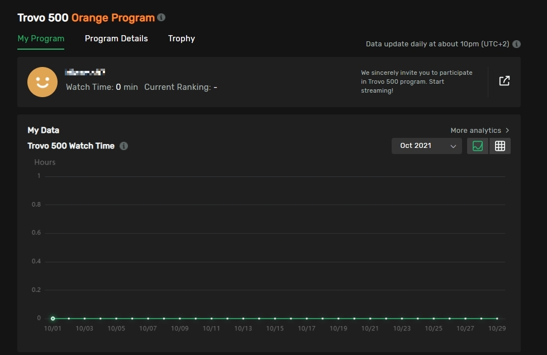
Task: Open the Oct 2021 month dropdown
Action: coord(426,146)
